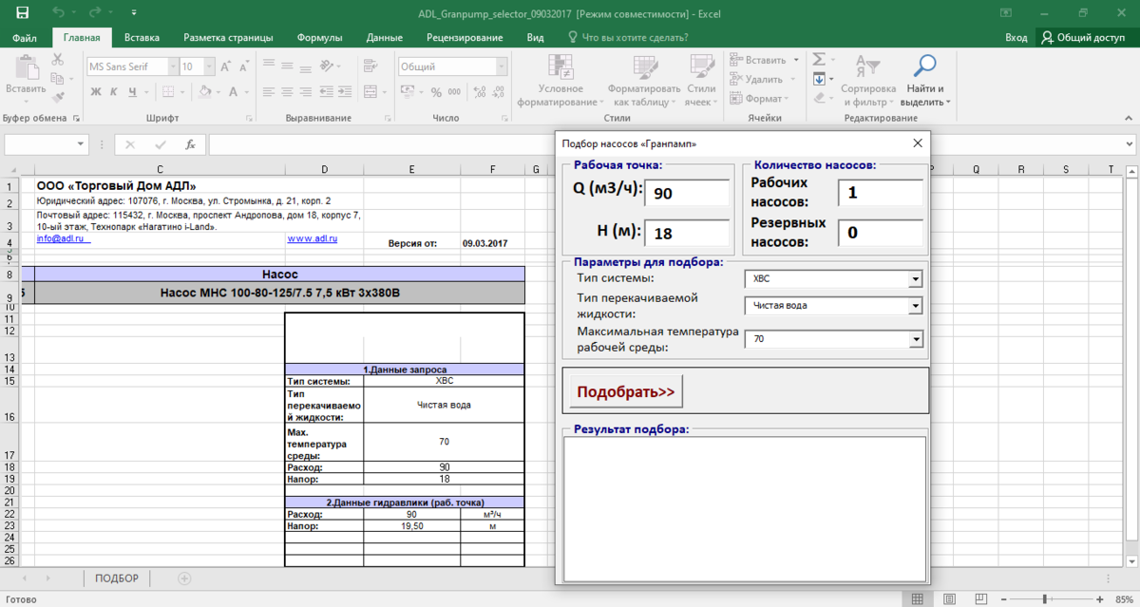1140x607 pixels.
Task: Click the Fill down arrow icon
Action: click(820, 79)
